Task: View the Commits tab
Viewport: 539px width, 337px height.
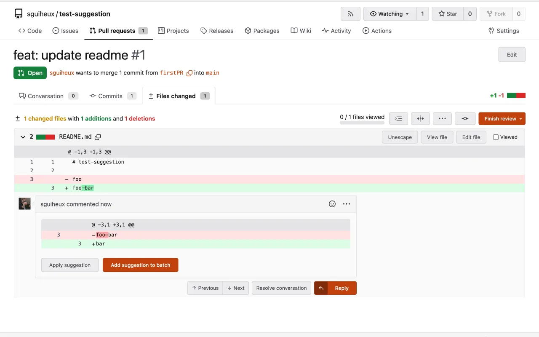Action: [112, 96]
